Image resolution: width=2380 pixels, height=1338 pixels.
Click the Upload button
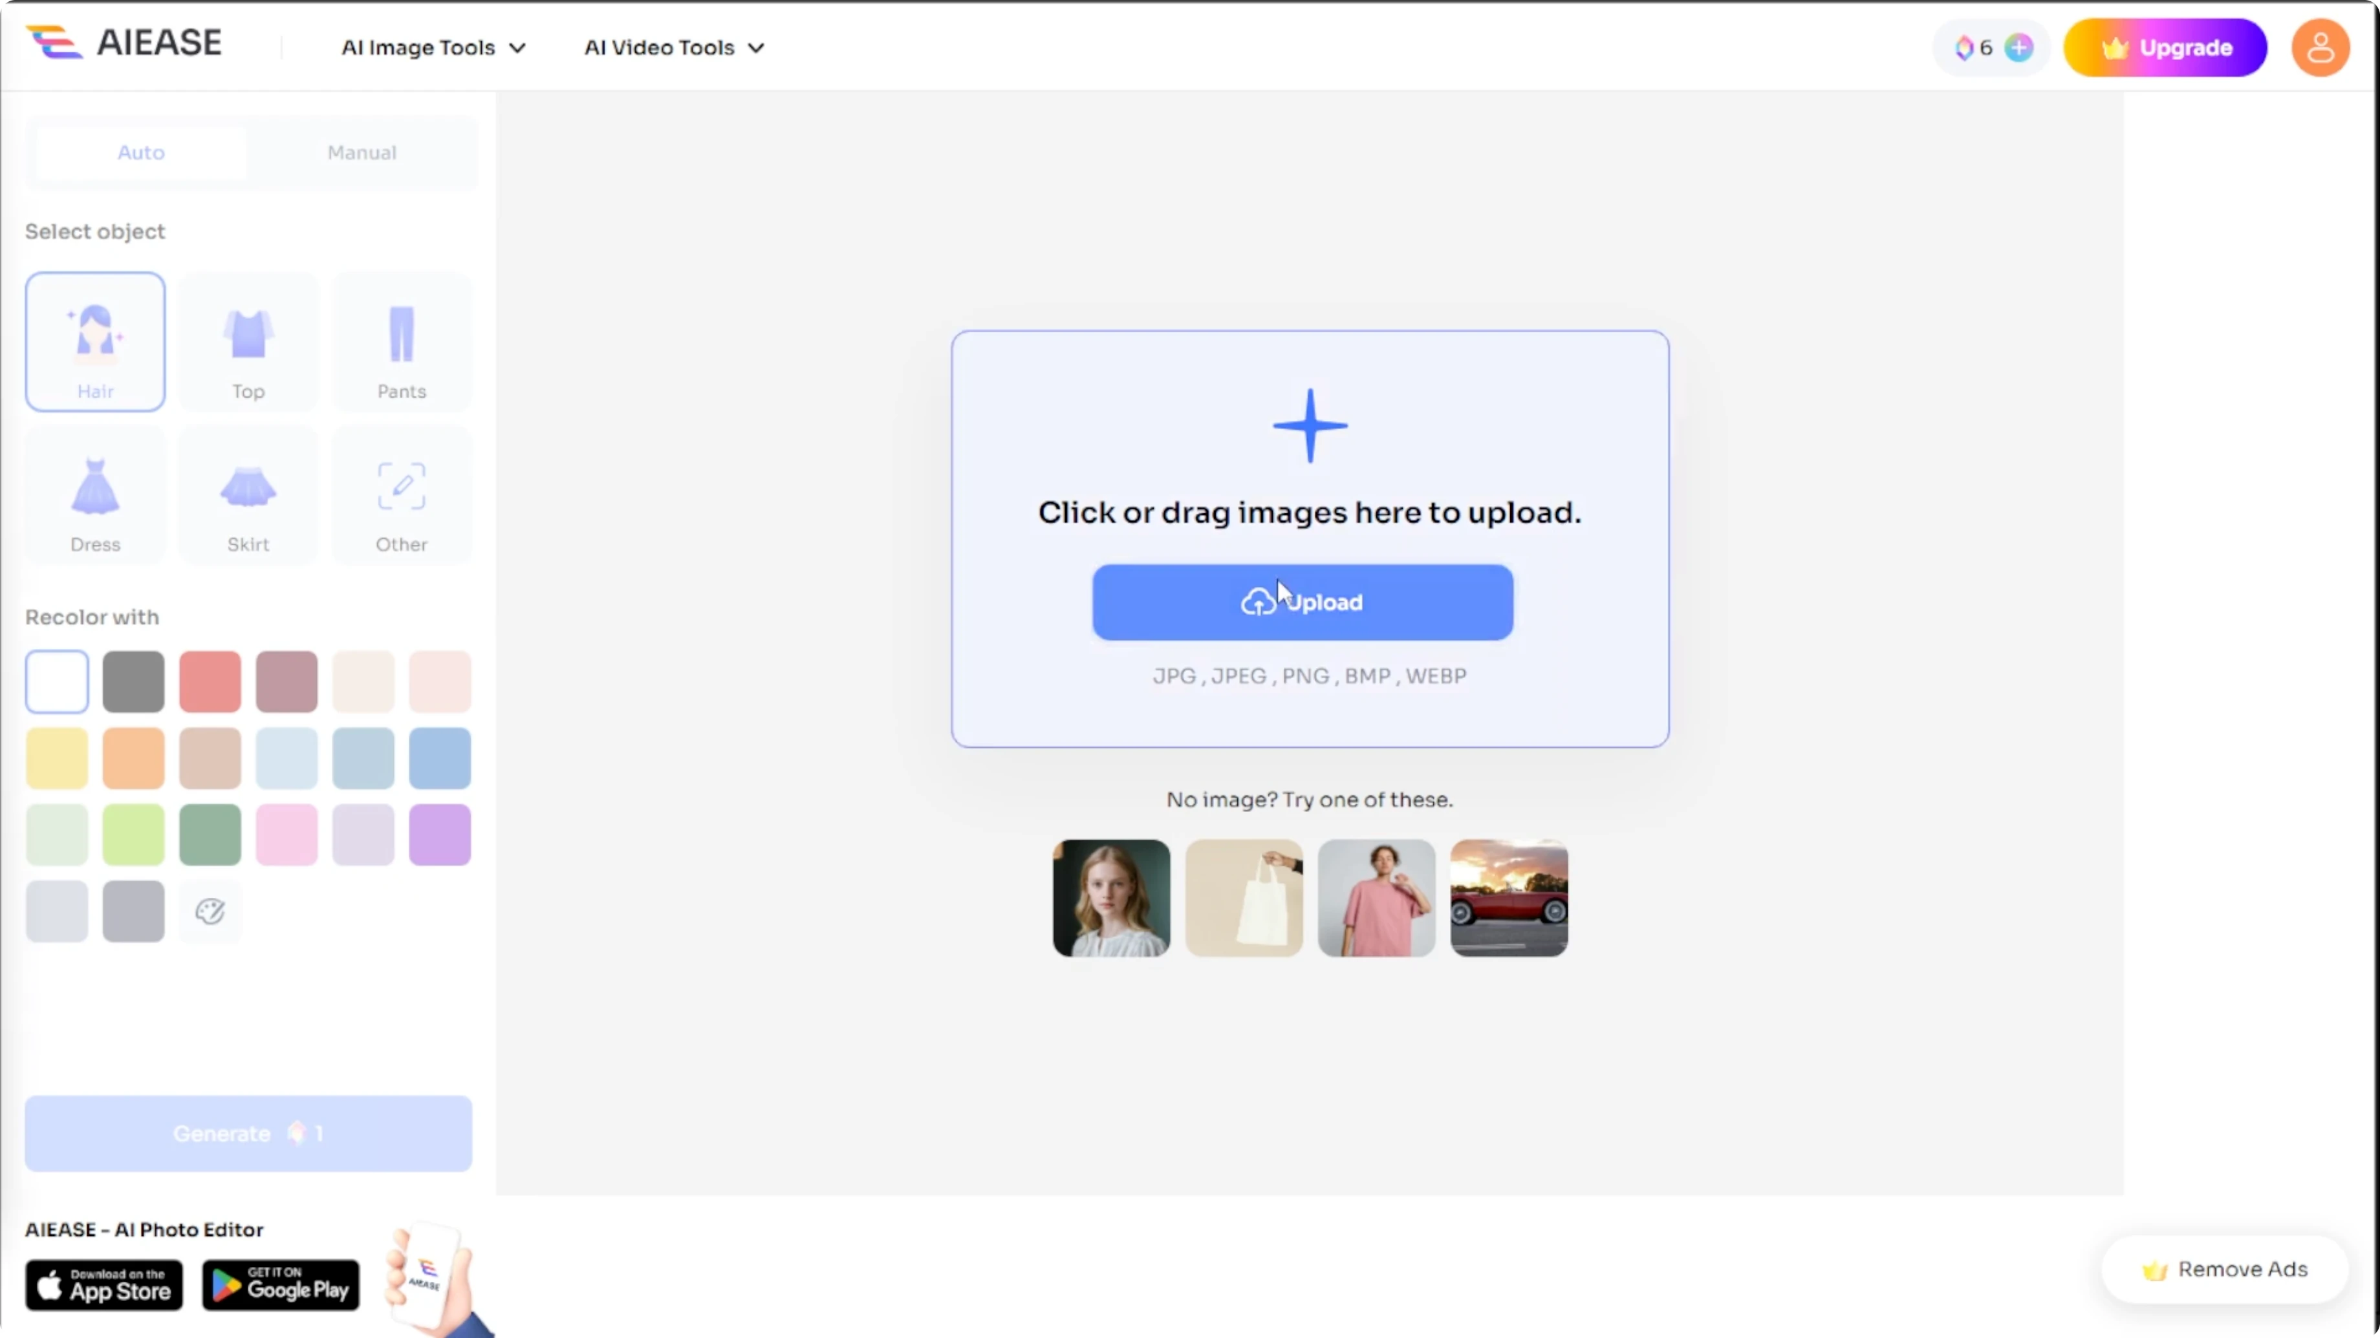click(x=1303, y=602)
